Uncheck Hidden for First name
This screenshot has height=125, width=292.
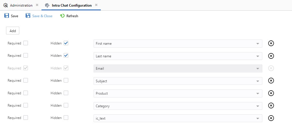tap(66, 43)
